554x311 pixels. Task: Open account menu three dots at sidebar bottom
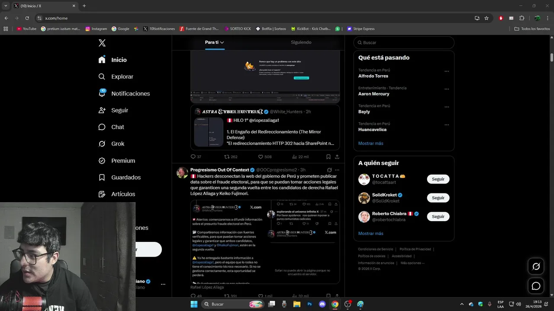163,284
